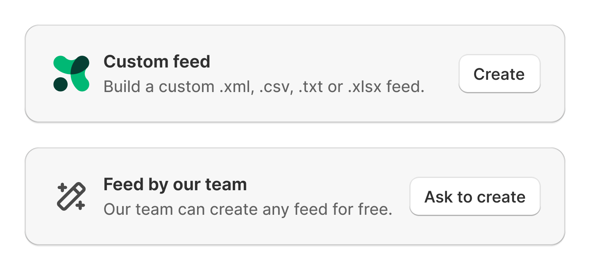Click the dark green dot in the logo

pyautogui.click(x=61, y=84)
